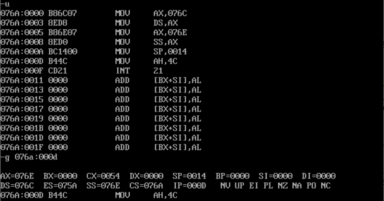Select opcode bytes BC1400

tap(63, 51)
